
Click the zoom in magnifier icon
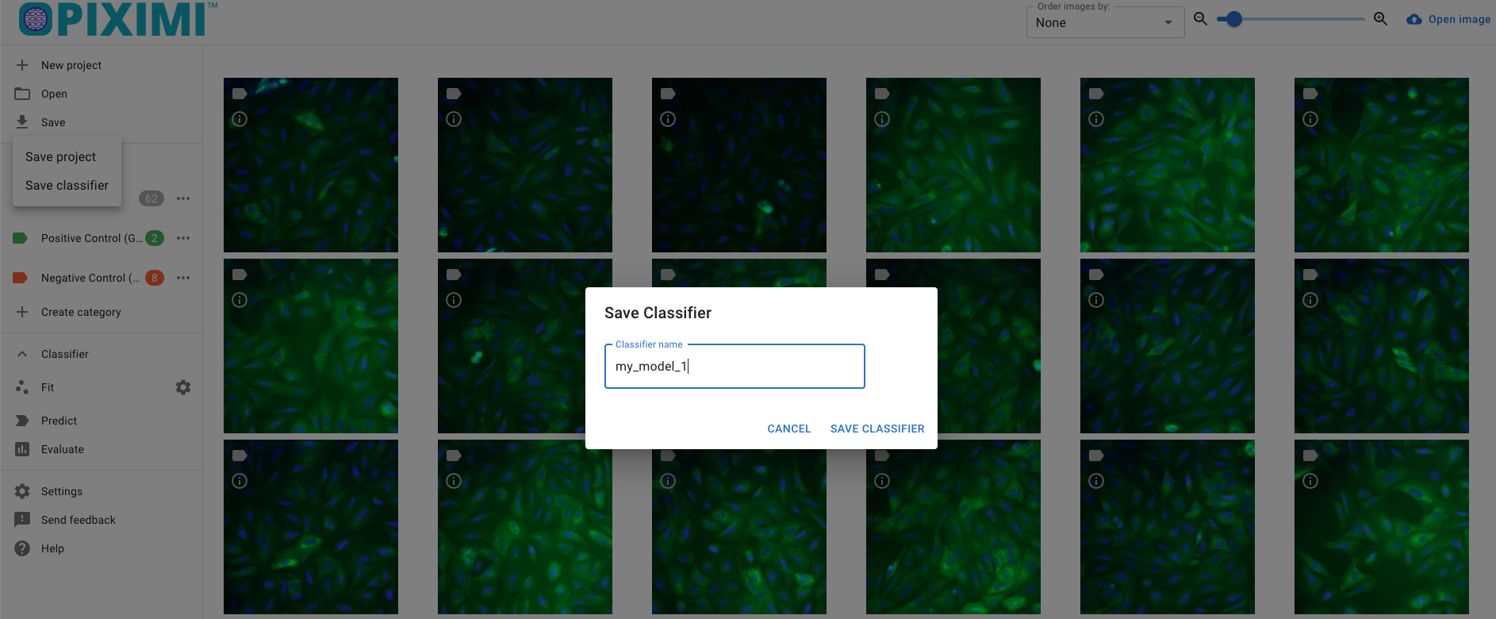[x=1380, y=19]
